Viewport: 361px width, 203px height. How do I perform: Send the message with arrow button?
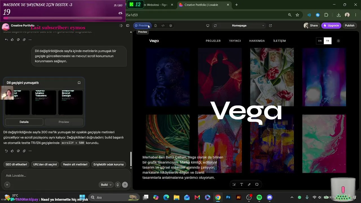tap(125, 185)
